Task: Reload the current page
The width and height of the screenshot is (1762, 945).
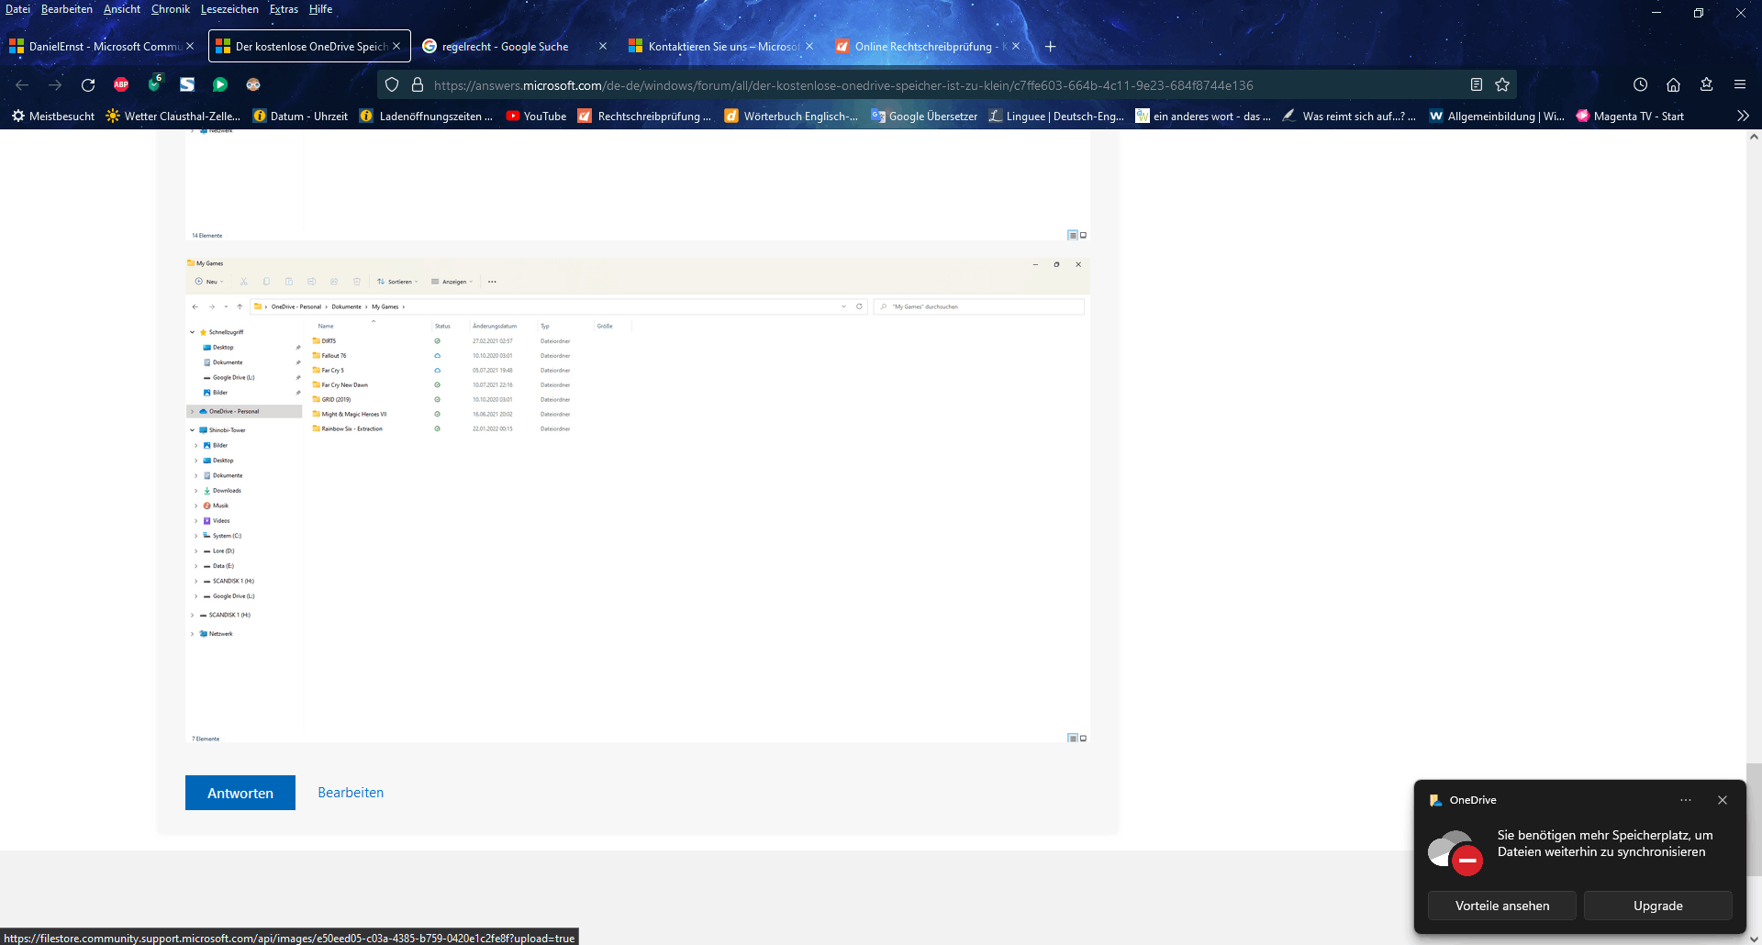Action: pos(88,85)
